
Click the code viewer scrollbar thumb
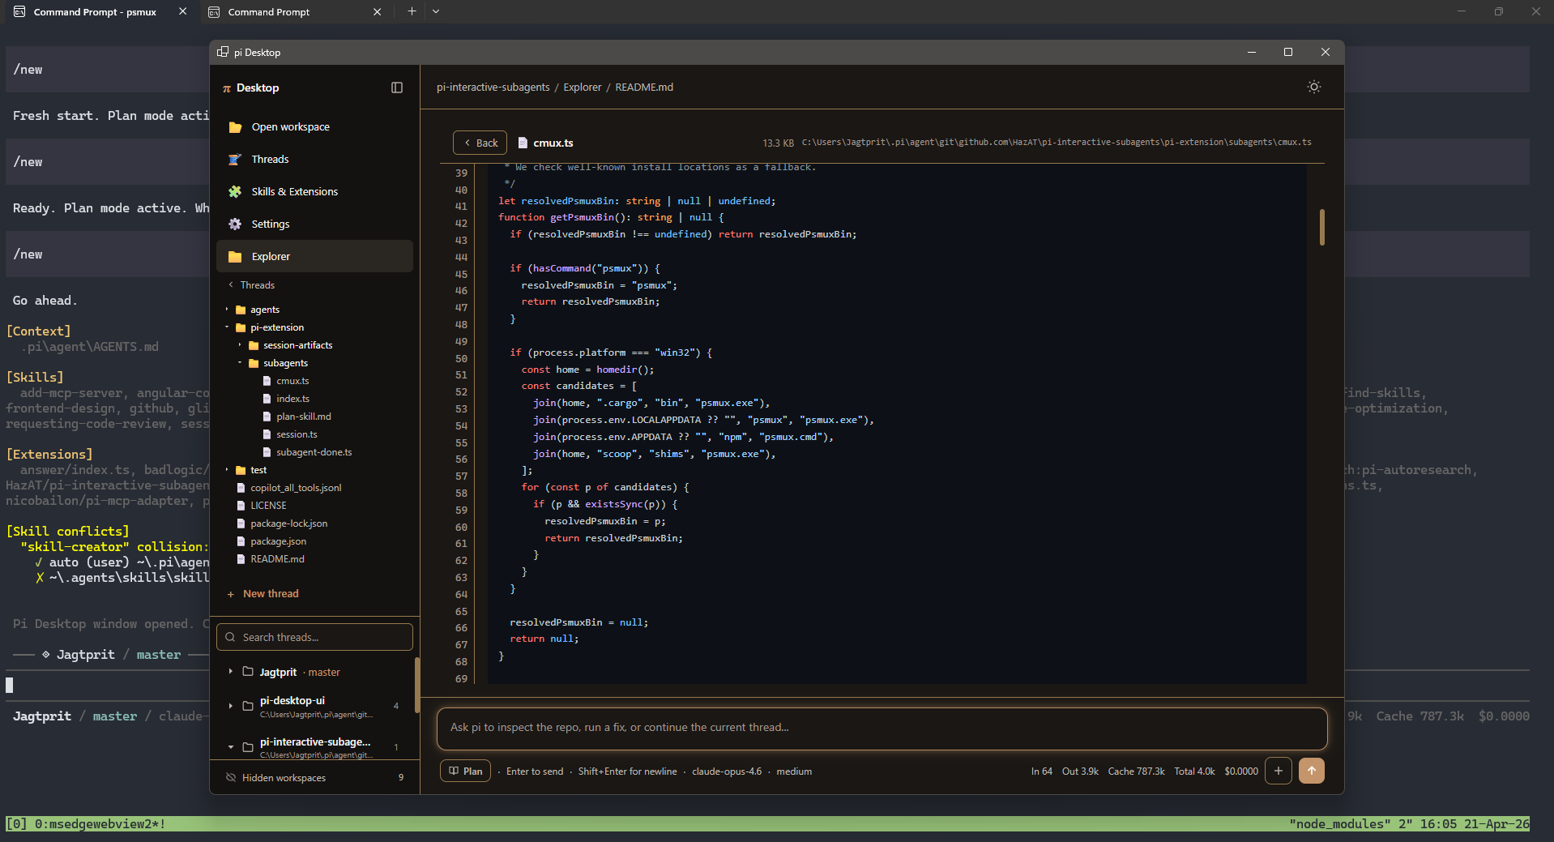point(1321,227)
